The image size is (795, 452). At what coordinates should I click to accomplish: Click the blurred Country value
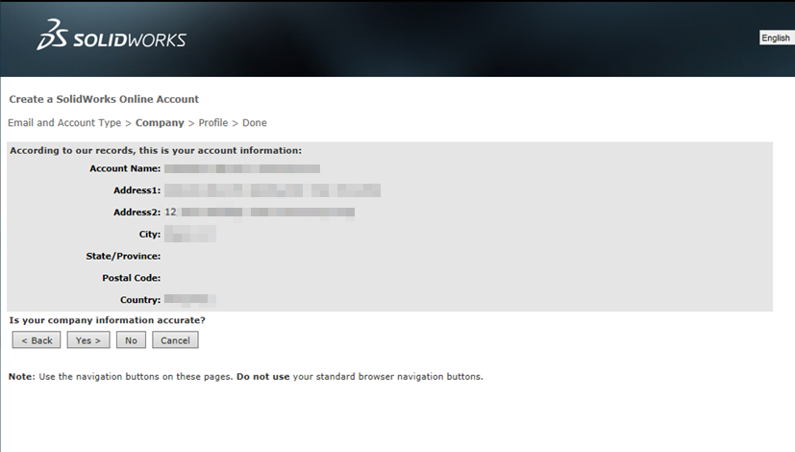tap(190, 300)
